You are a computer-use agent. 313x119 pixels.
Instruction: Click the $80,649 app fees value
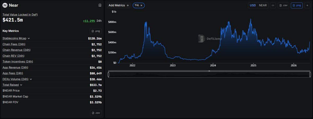(x=96, y=73)
